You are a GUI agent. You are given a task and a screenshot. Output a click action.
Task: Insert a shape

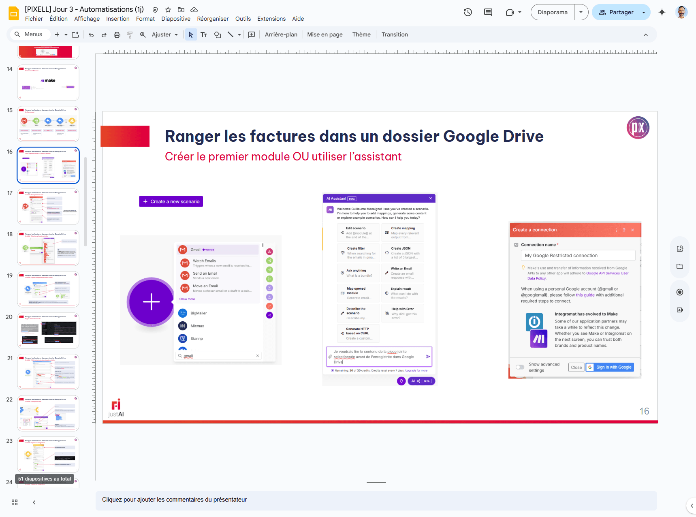click(218, 34)
